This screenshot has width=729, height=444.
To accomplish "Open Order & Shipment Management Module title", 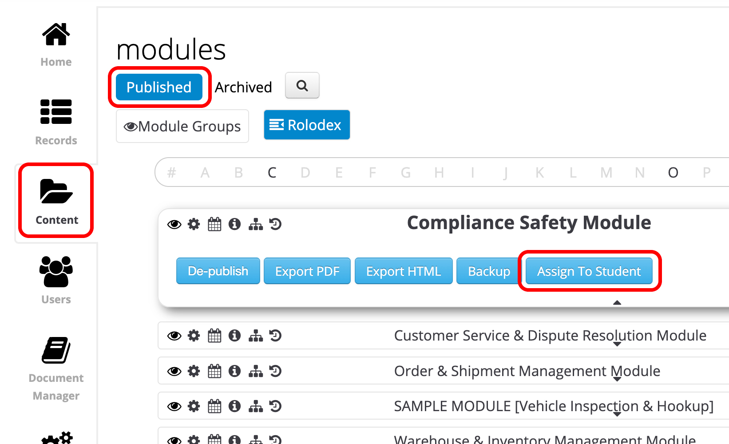I will (527, 371).
